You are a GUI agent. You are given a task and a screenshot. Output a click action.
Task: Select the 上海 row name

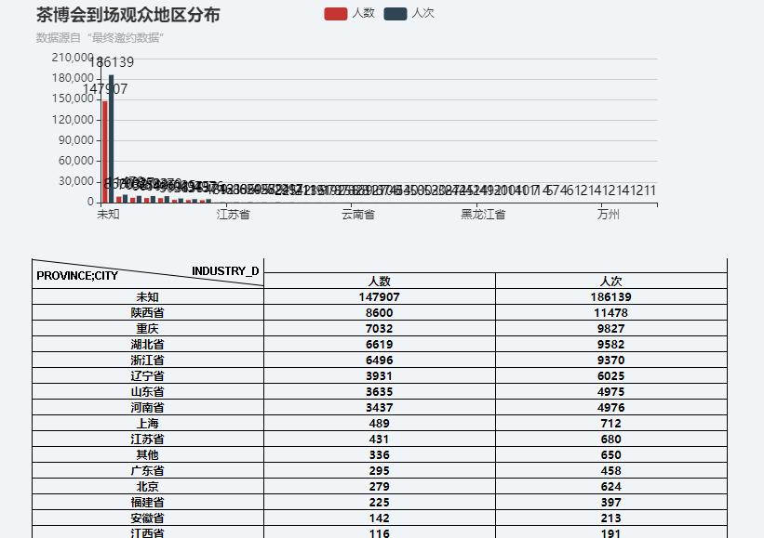pyautogui.click(x=148, y=423)
